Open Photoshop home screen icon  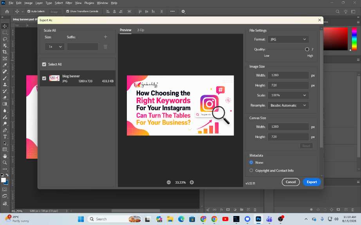click(7, 11)
